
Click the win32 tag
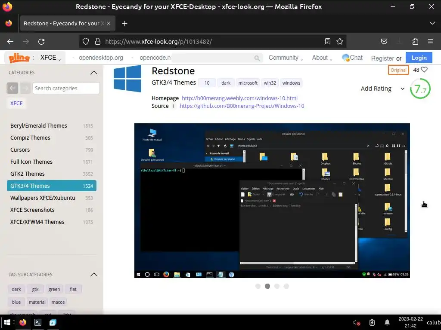tap(270, 83)
